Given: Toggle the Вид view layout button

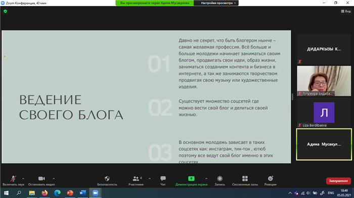Looking at the screenshot, I should [345, 11].
